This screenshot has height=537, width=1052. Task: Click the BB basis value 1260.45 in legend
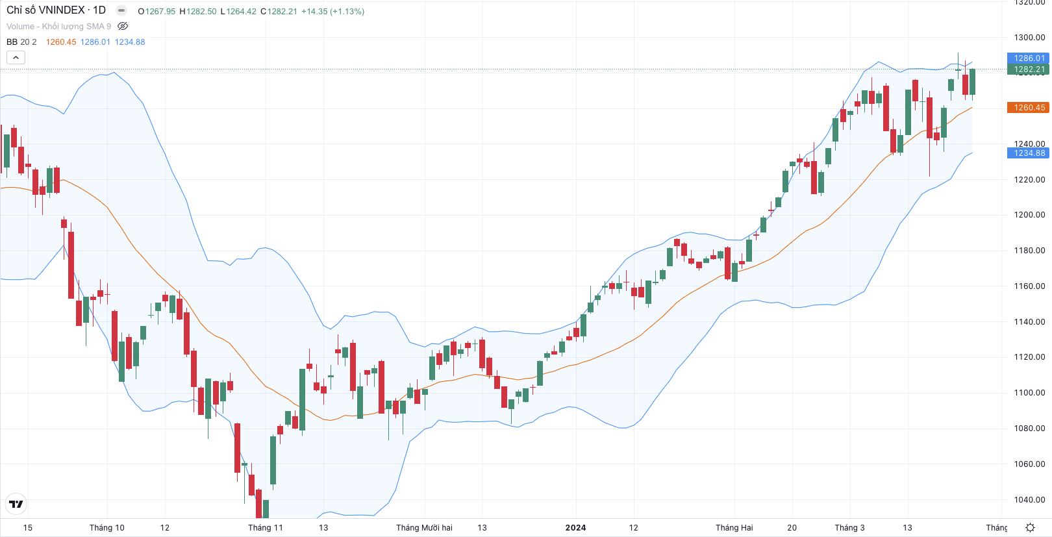coord(61,42)
